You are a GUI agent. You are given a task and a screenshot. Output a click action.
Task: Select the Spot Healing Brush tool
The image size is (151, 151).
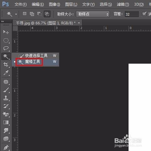(6, 82)
